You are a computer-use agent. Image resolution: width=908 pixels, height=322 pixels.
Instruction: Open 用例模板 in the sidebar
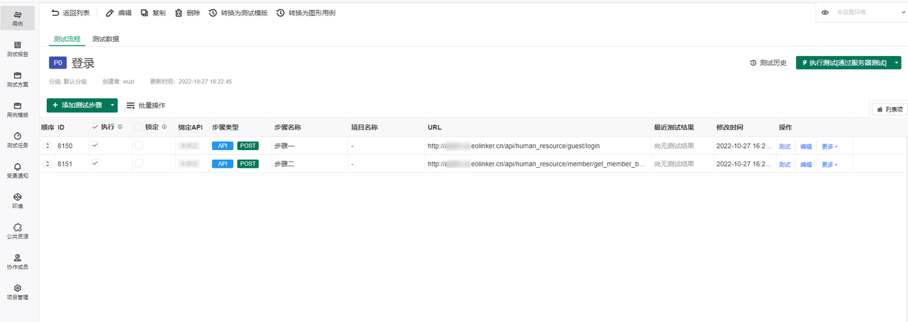(x=18, y=109)
